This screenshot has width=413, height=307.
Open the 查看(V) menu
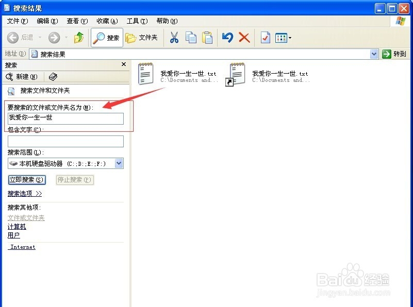click(x=77, y=21)
